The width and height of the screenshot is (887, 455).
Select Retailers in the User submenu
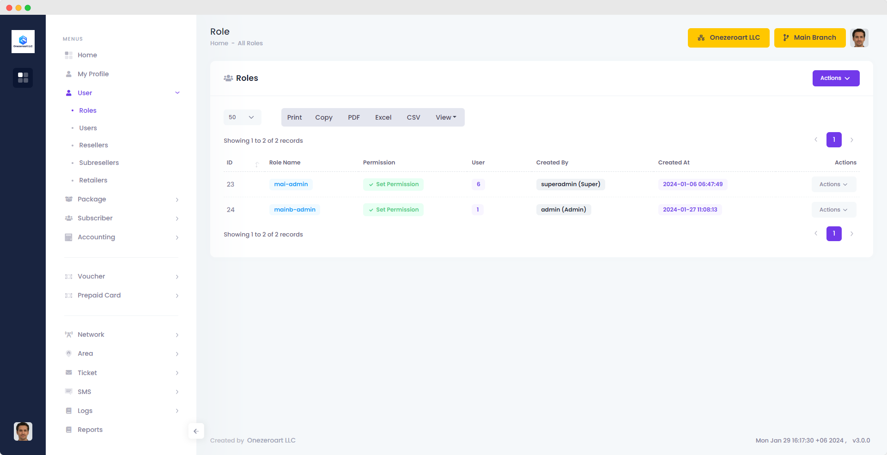coord(93,180)
